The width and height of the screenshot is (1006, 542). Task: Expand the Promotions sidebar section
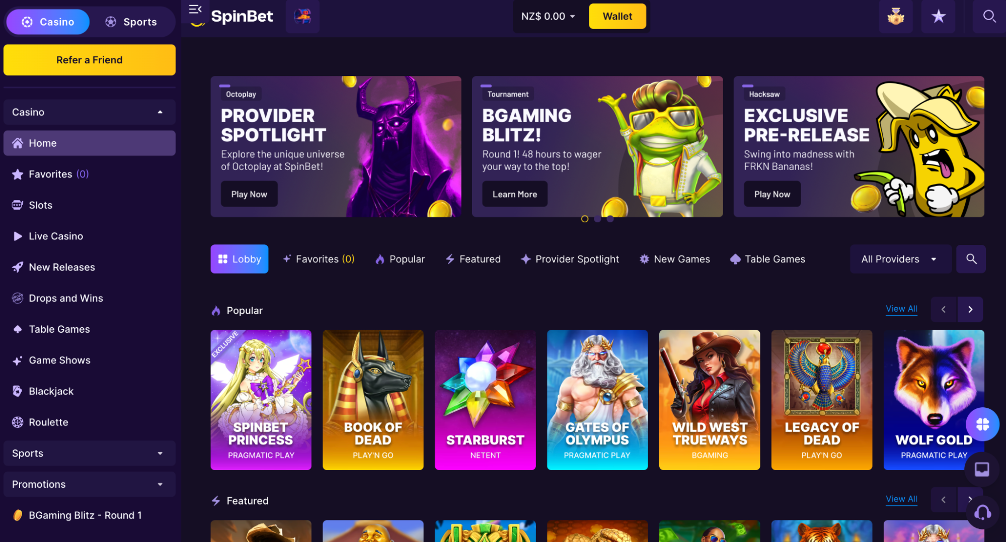pos(89,484)
